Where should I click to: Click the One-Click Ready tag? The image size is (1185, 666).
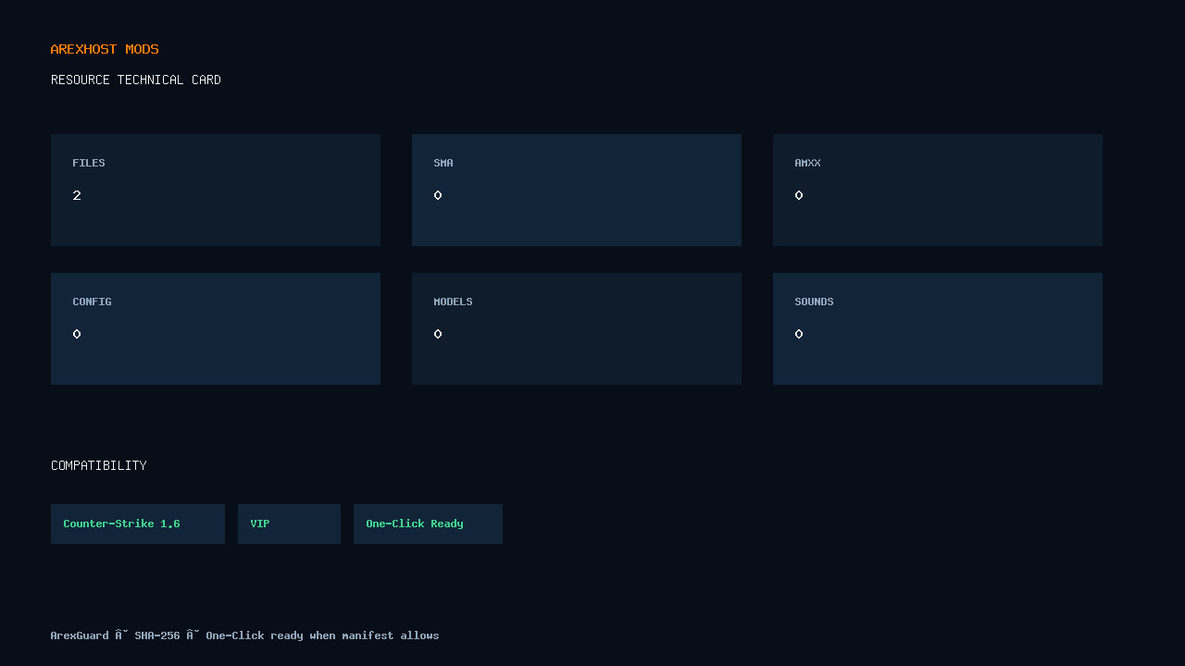[x=428, y=524]
